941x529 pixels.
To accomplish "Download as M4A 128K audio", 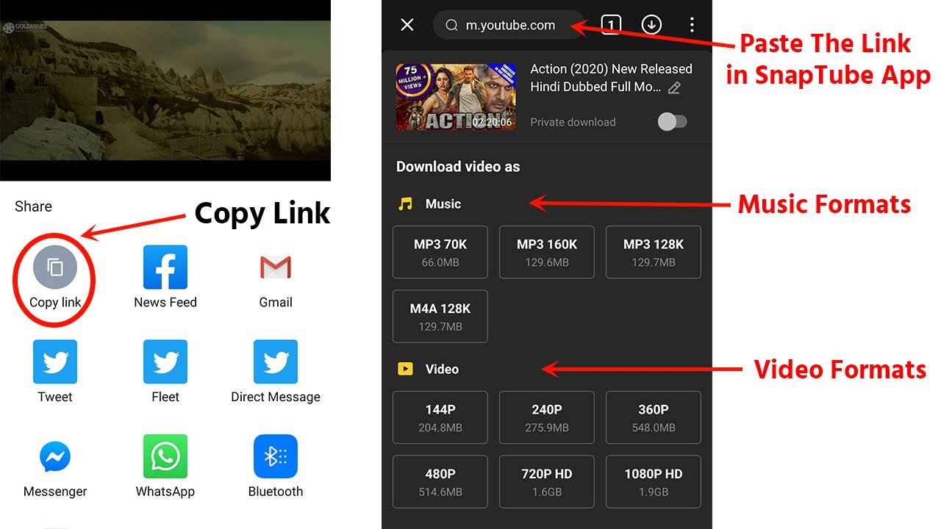I will (440, 317).
